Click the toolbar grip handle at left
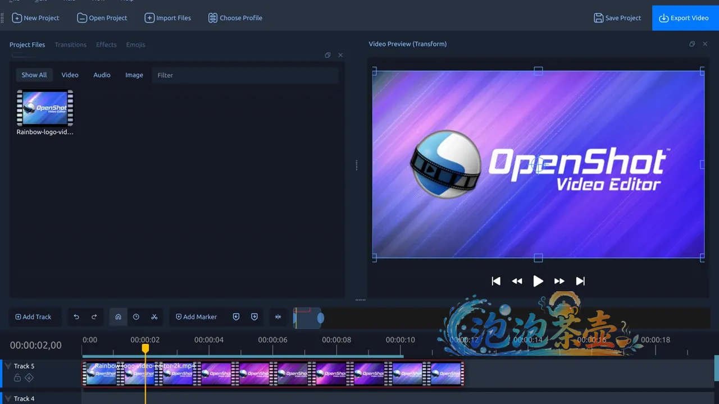This screenshot has width=719, height=404. click(3, 18)
